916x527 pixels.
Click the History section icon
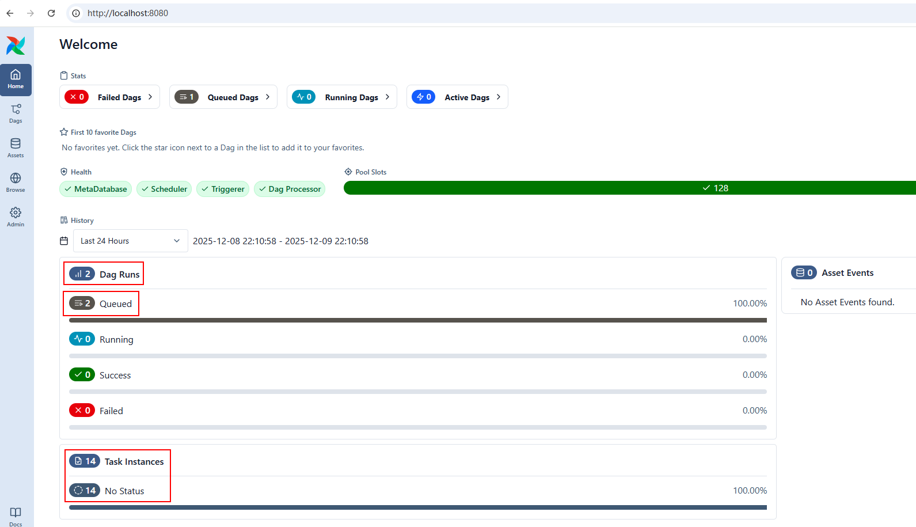coord(64,220)
